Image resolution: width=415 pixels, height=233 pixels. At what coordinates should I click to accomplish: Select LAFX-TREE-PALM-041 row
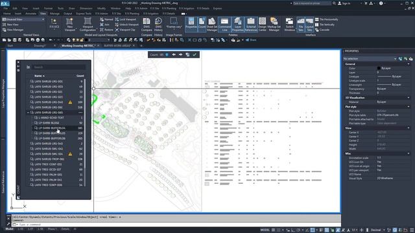click(55, 180)
